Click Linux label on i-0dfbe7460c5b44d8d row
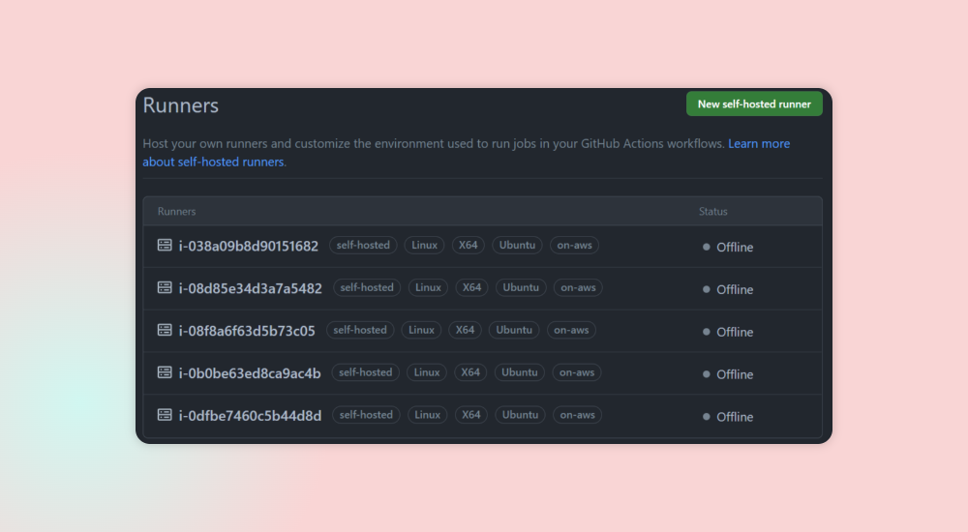Viewport: 968px width, 532px height. 427,415
